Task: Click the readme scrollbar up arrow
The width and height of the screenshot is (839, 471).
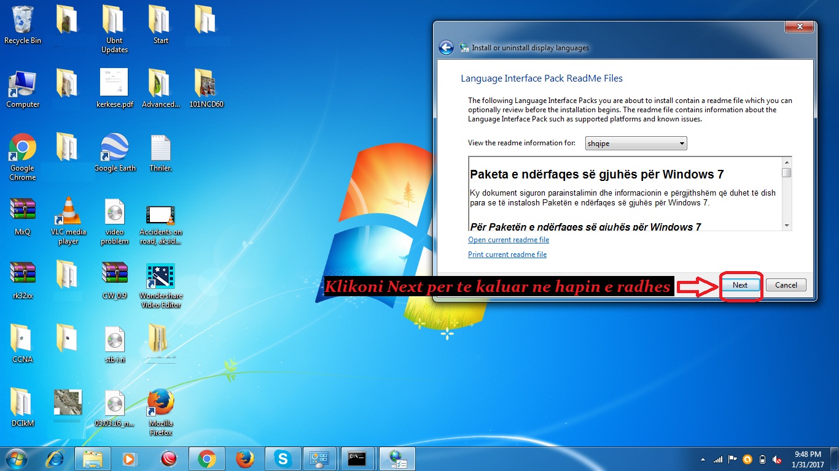Action: (x=787, y=162)
